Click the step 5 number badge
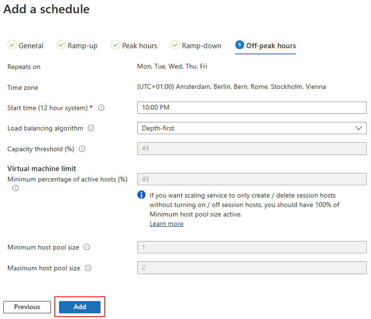Viewport: 371px width, 319px height. [239, 44]
